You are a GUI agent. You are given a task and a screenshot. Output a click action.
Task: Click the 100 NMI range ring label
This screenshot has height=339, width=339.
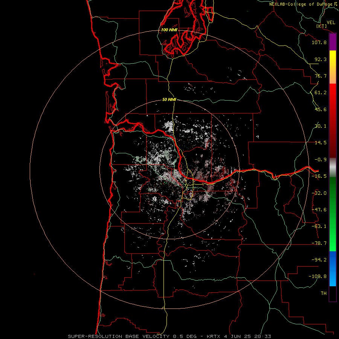click(169, 30)
